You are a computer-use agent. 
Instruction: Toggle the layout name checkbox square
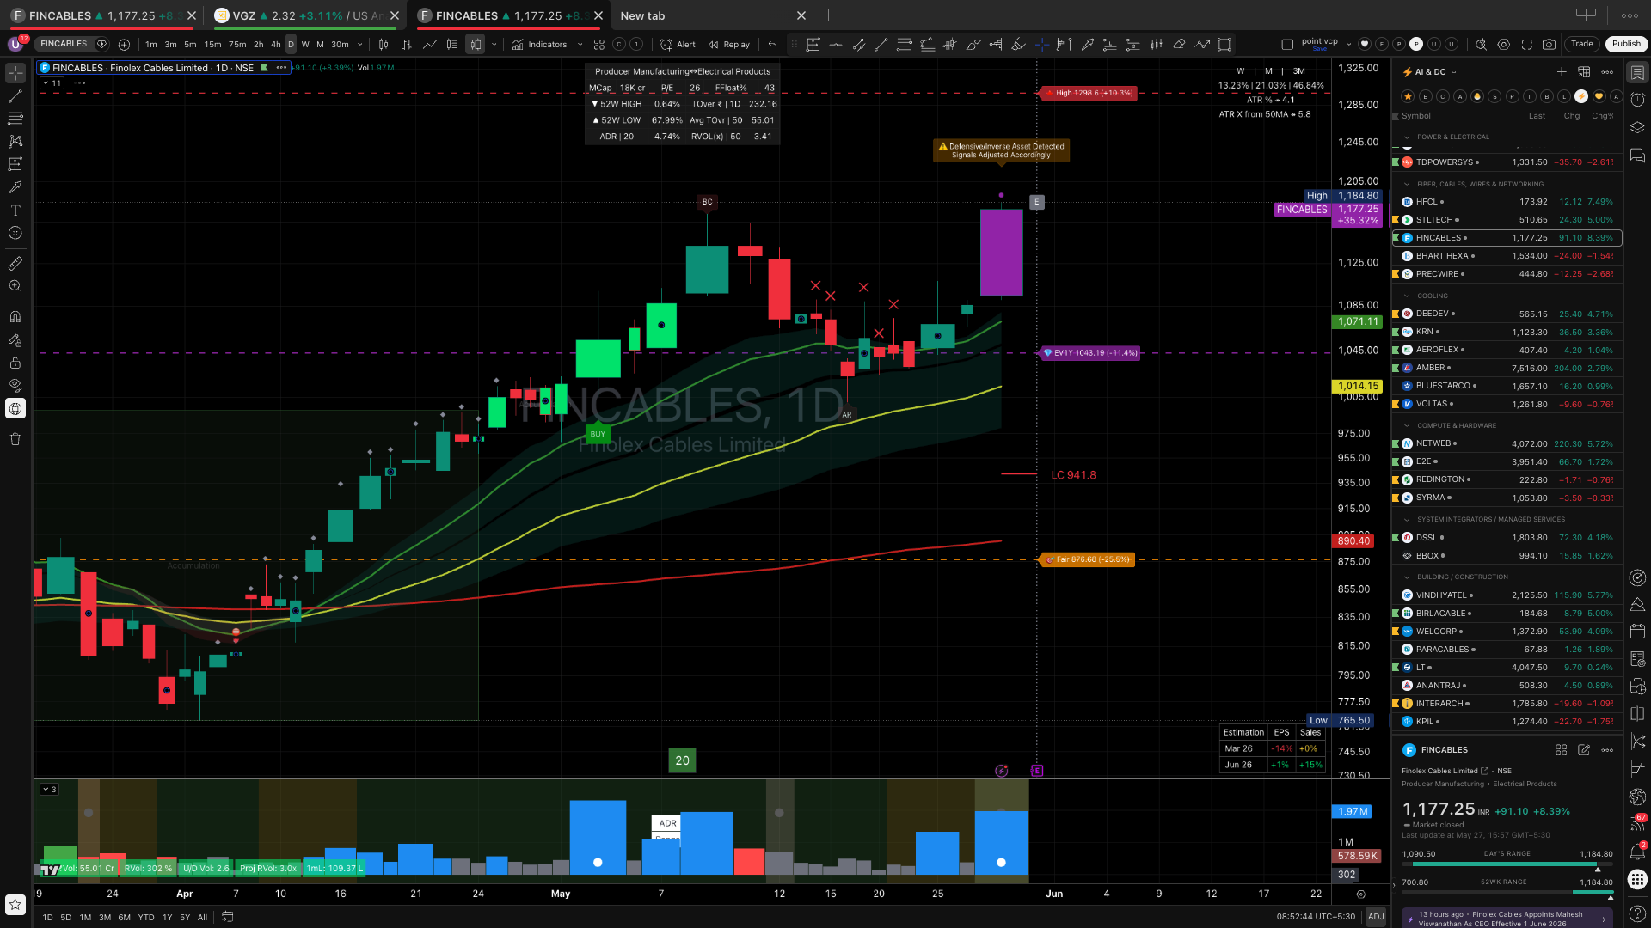pos(1287,45)
